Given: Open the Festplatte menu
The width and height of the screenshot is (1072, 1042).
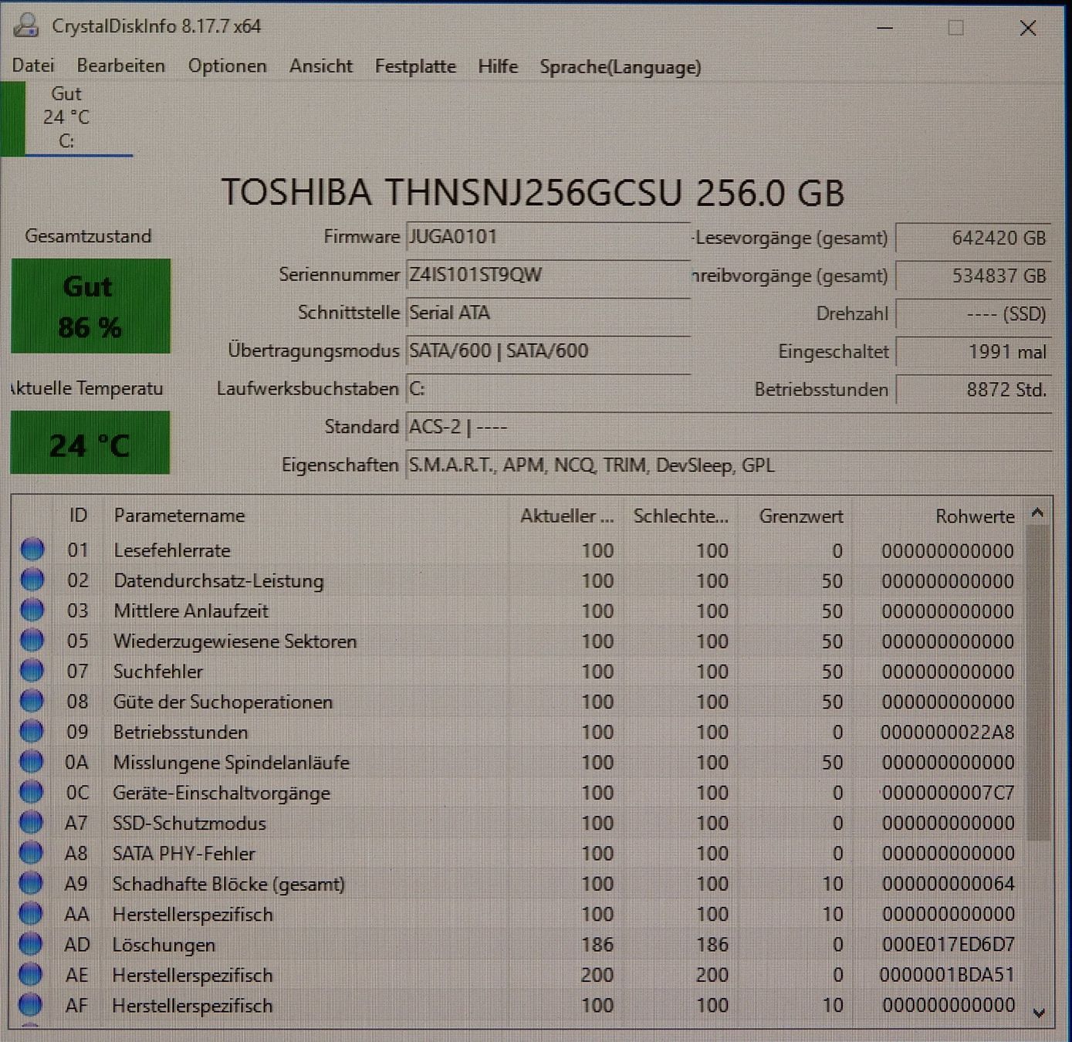Looking at the screenshot, I should click(x=415, y=66).
